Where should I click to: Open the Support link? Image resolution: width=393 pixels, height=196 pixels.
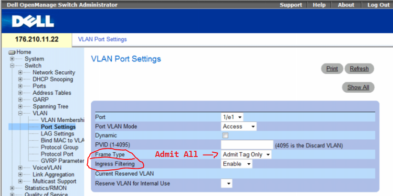(291, 5)
